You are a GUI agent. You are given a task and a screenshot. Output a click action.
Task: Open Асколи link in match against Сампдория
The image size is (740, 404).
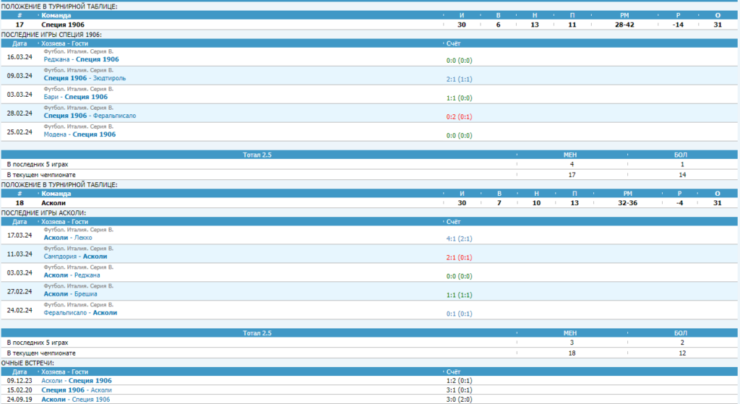click(95, 257)
